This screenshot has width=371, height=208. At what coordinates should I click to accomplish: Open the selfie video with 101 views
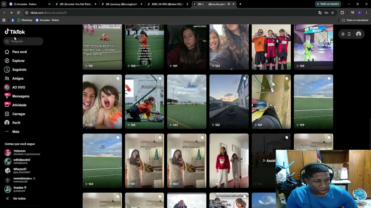click(x=187, y=47)
